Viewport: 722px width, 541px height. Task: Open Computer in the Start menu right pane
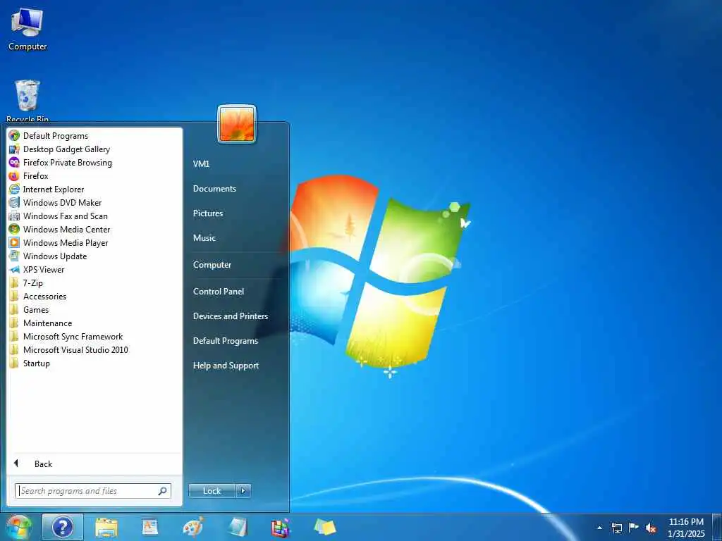pos(212,265)
